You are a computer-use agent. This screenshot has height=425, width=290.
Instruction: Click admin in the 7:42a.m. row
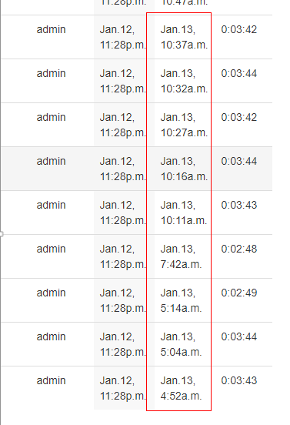pos(52,249)
